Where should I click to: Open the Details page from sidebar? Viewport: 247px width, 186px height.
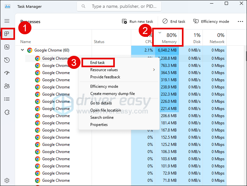pos(7,99)
